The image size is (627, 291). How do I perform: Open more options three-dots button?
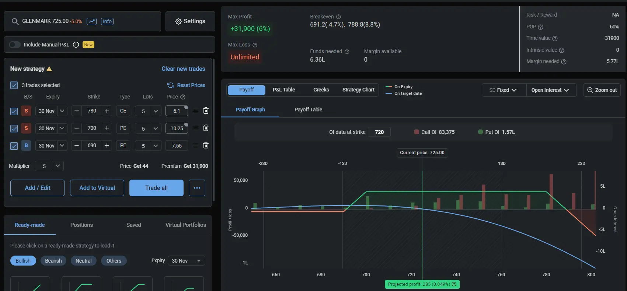point(197,188)
